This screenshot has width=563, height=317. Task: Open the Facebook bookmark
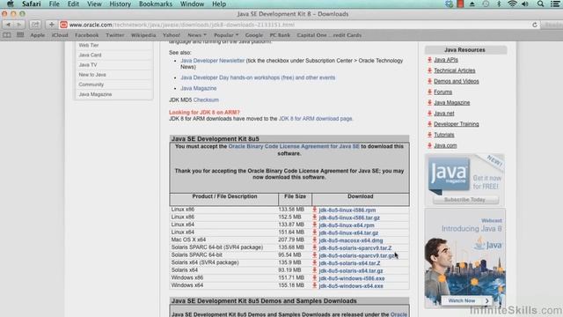click(x=86, y=35)
